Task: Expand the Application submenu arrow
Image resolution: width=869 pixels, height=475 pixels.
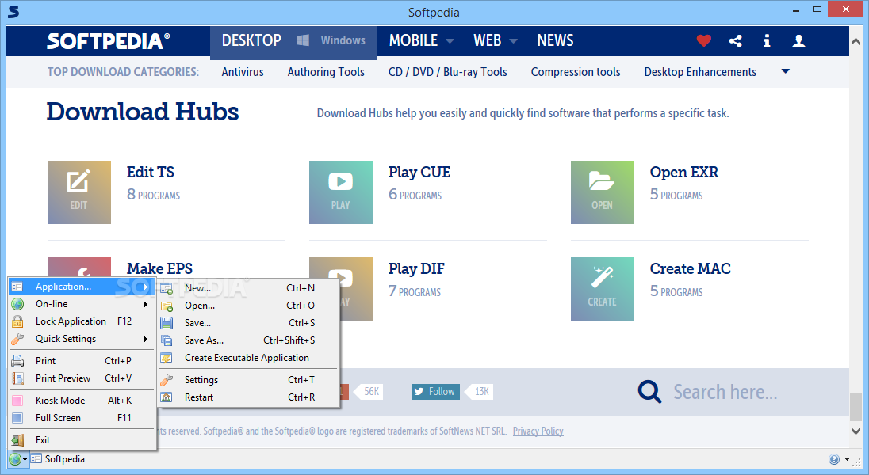Action: point(146,287)
